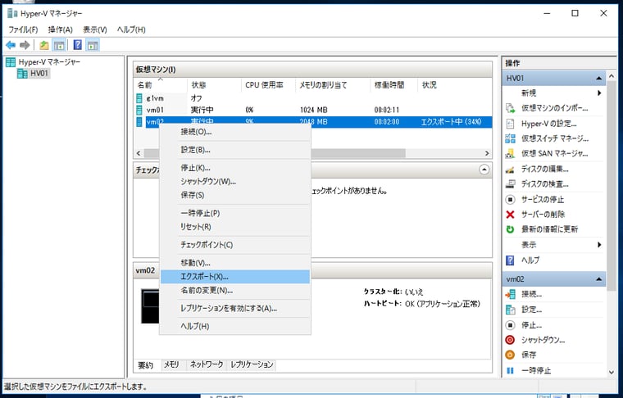623x398 pixels.
Task: Sort by 状態 column header
Action: 214,85
